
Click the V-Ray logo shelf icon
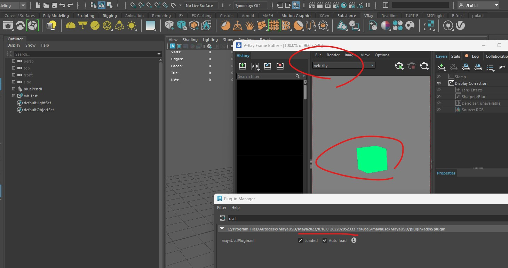point(460,25)
